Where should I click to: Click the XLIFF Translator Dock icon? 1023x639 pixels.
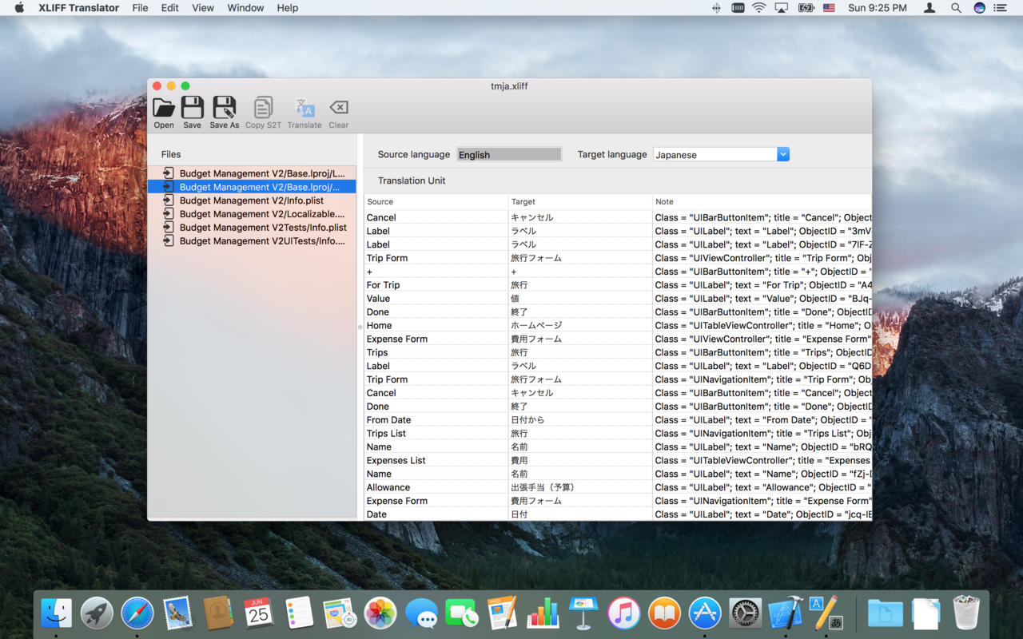coord(826,613)
